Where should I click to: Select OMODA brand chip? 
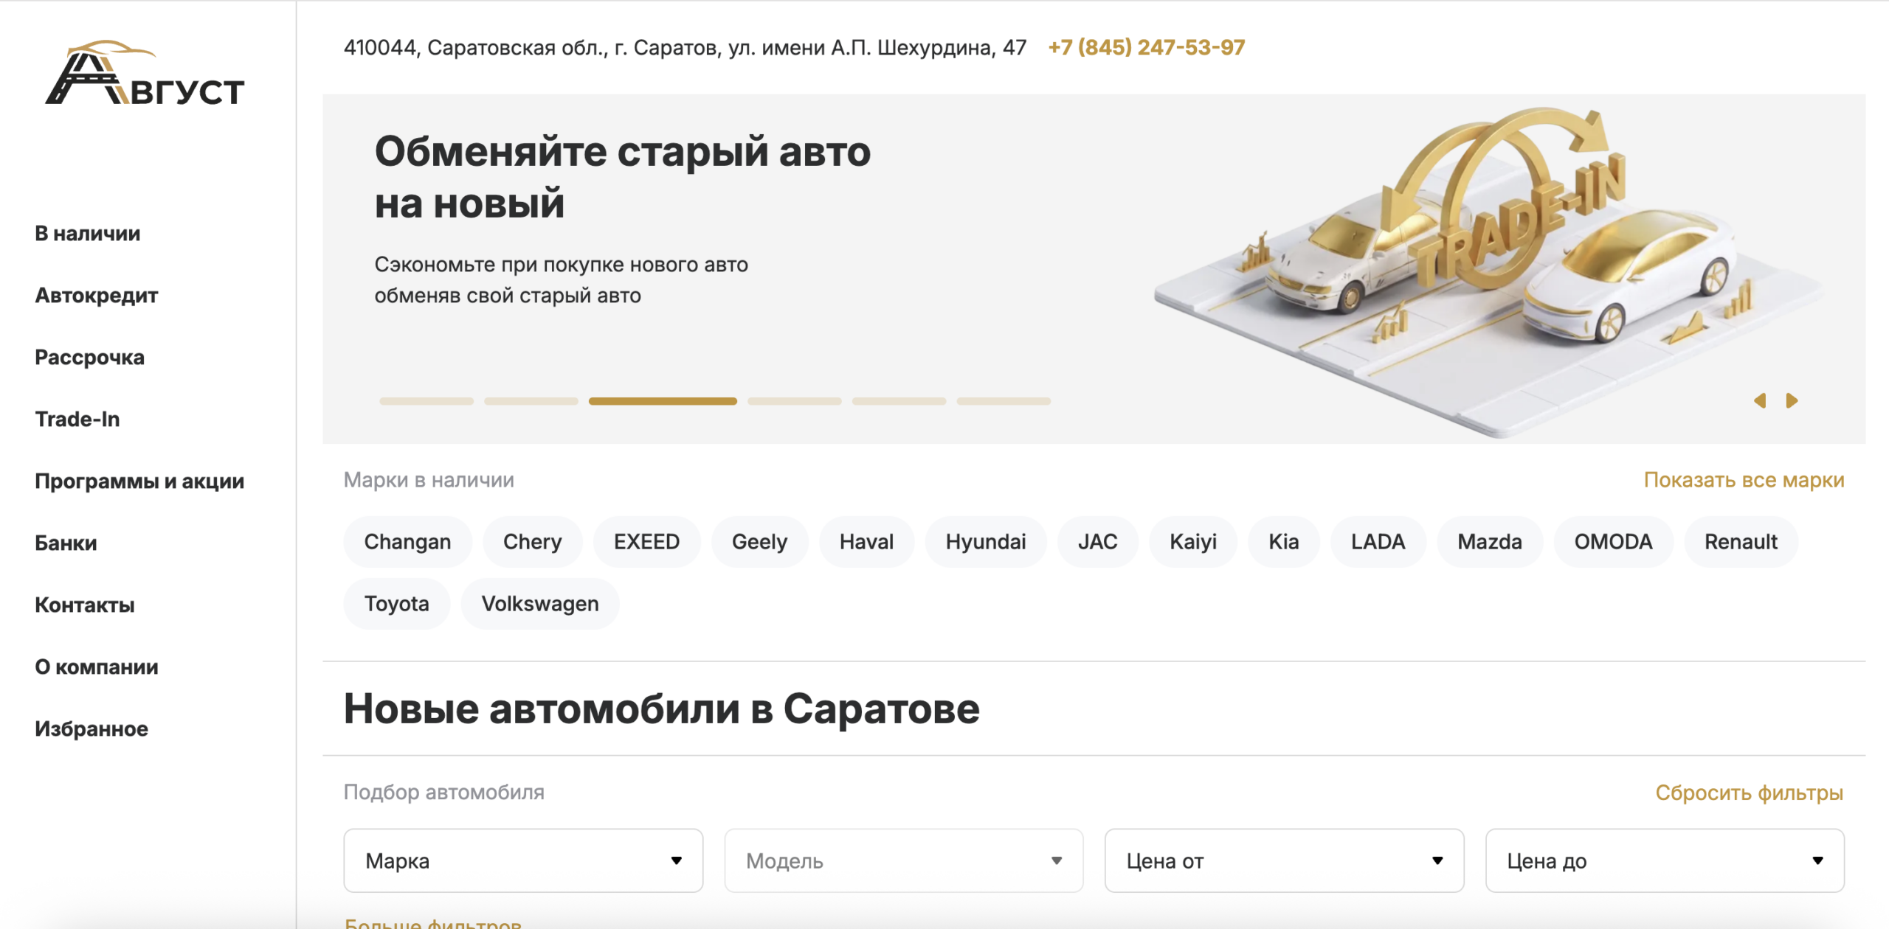(x=1613, y=542)
